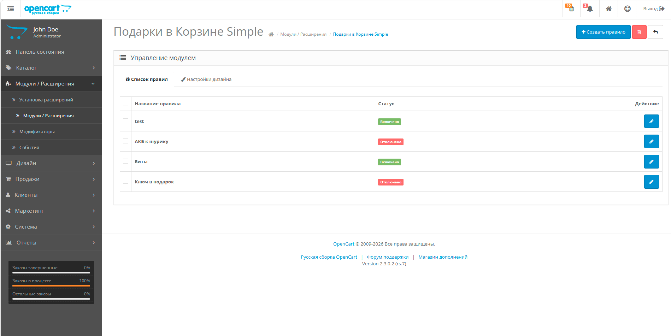Click the Создать правило button

click(x=603, y=32)
